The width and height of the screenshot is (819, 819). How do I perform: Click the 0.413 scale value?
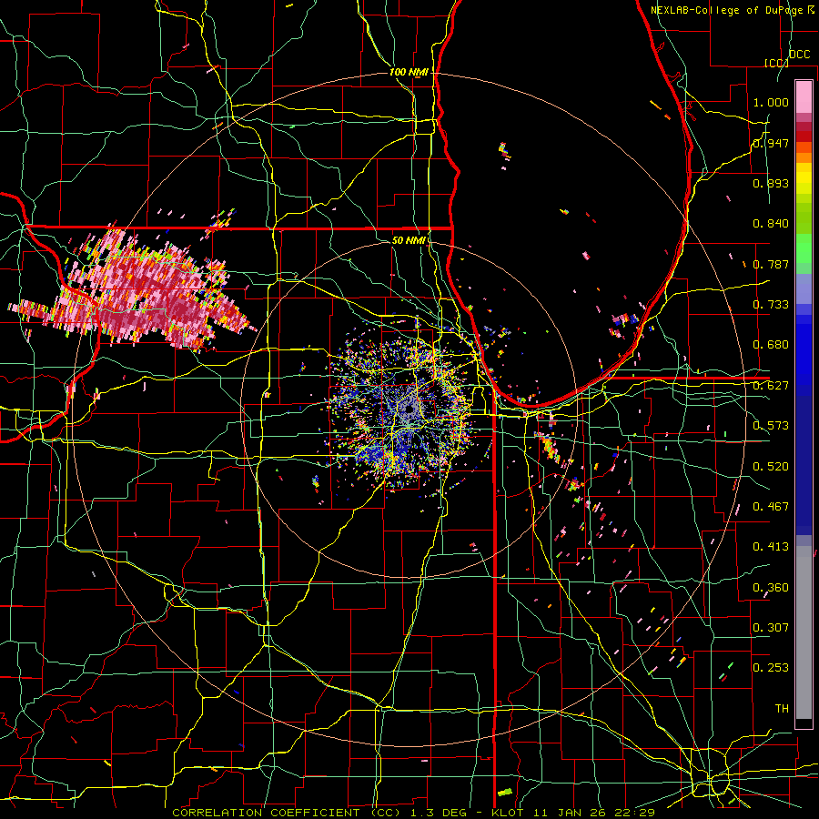pos(771,547)
